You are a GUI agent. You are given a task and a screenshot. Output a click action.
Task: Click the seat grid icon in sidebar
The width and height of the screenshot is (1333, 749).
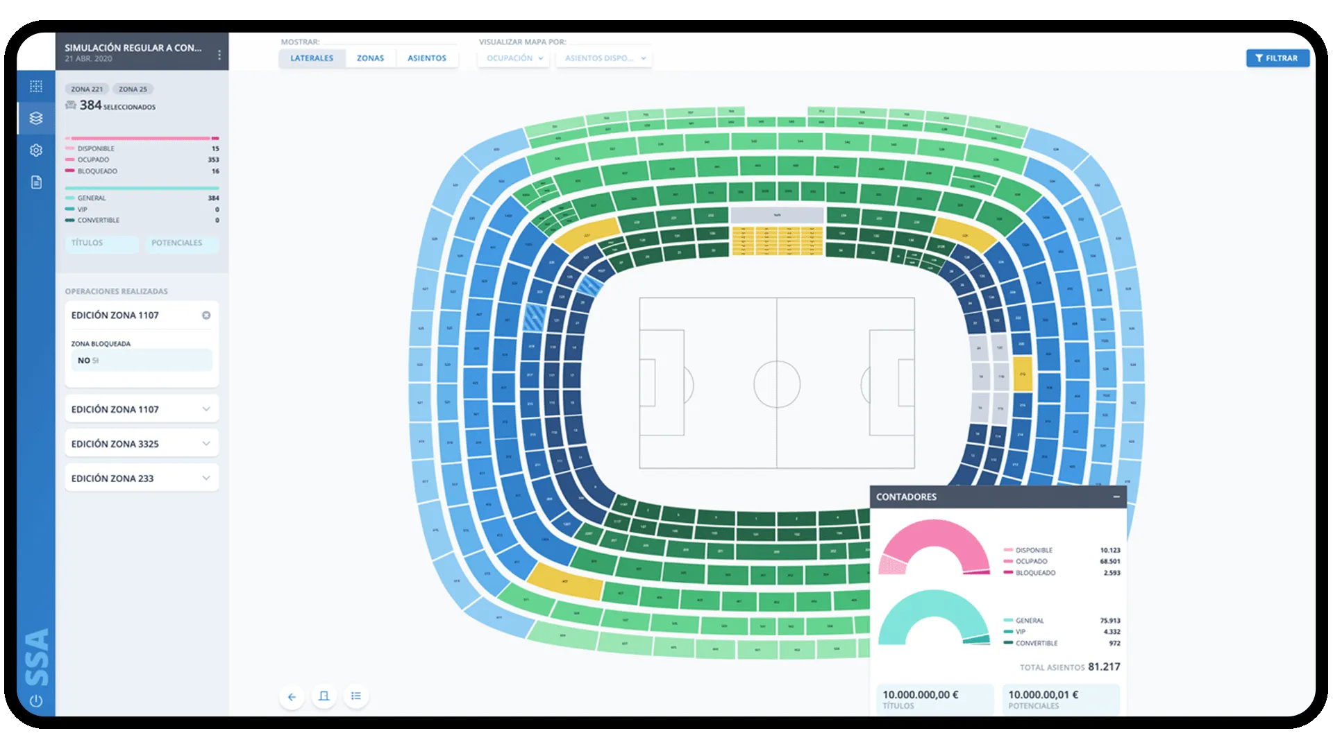tap(36, 87)
